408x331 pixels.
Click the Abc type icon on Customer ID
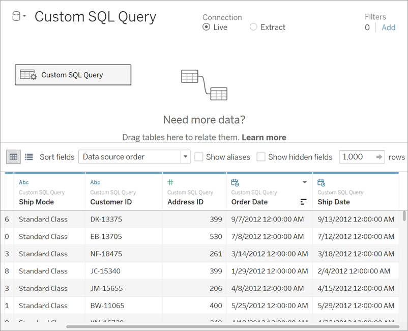click(94, 182)
